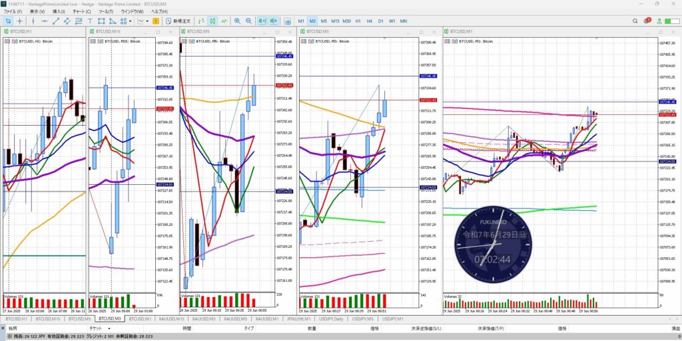The width and height of the screenshot is (682, 341).
Task: Open the ウインドウ(W) menu
Action: pyautogui.click(x=133, y=11)
